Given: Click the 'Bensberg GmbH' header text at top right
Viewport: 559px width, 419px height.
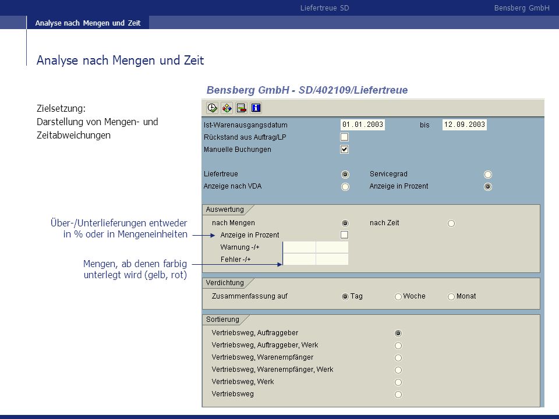Looking at the screenshot, I should click(522, 8).
